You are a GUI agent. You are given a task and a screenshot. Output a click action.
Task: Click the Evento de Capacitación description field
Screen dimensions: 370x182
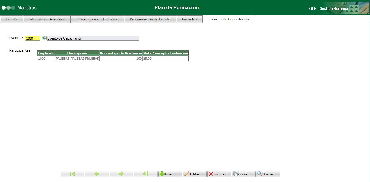pyautogui.click(x=93, y=38)
